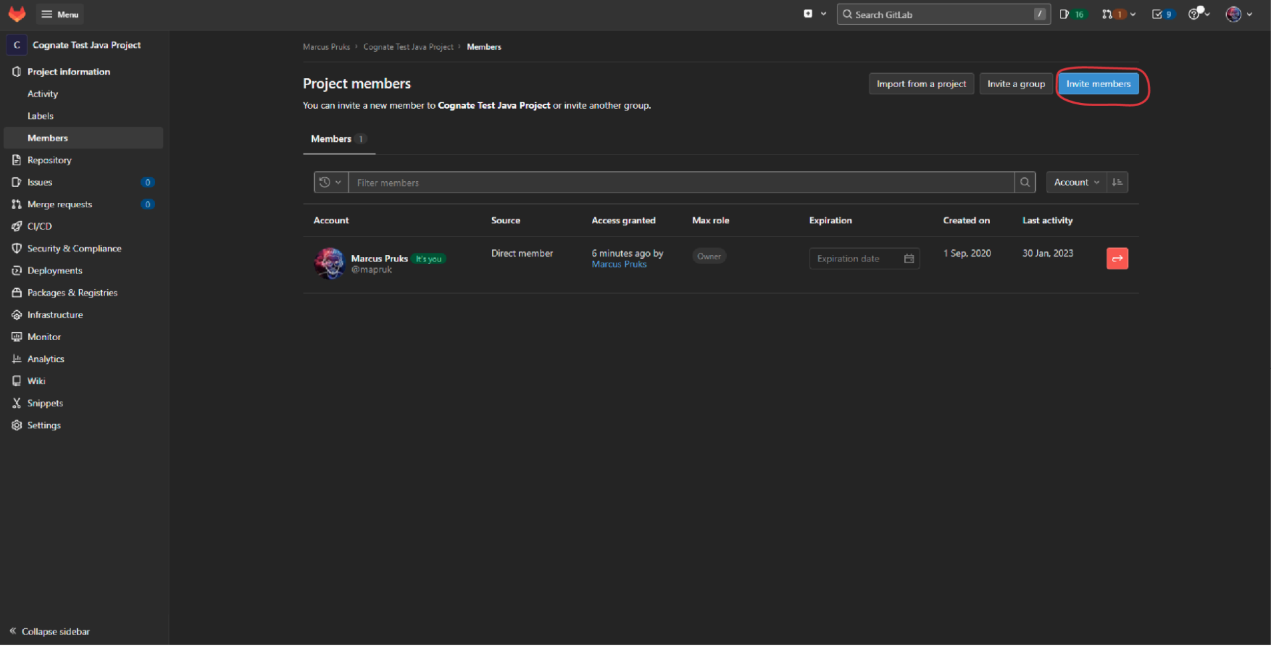1271x646 pixels.
Task: Open Project information in sidebar
Action: pyautogui.click(x=68, y=72)
